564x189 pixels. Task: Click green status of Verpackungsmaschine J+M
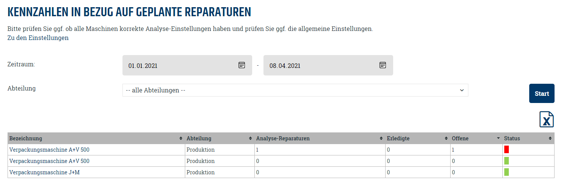(x=507, y=172)
